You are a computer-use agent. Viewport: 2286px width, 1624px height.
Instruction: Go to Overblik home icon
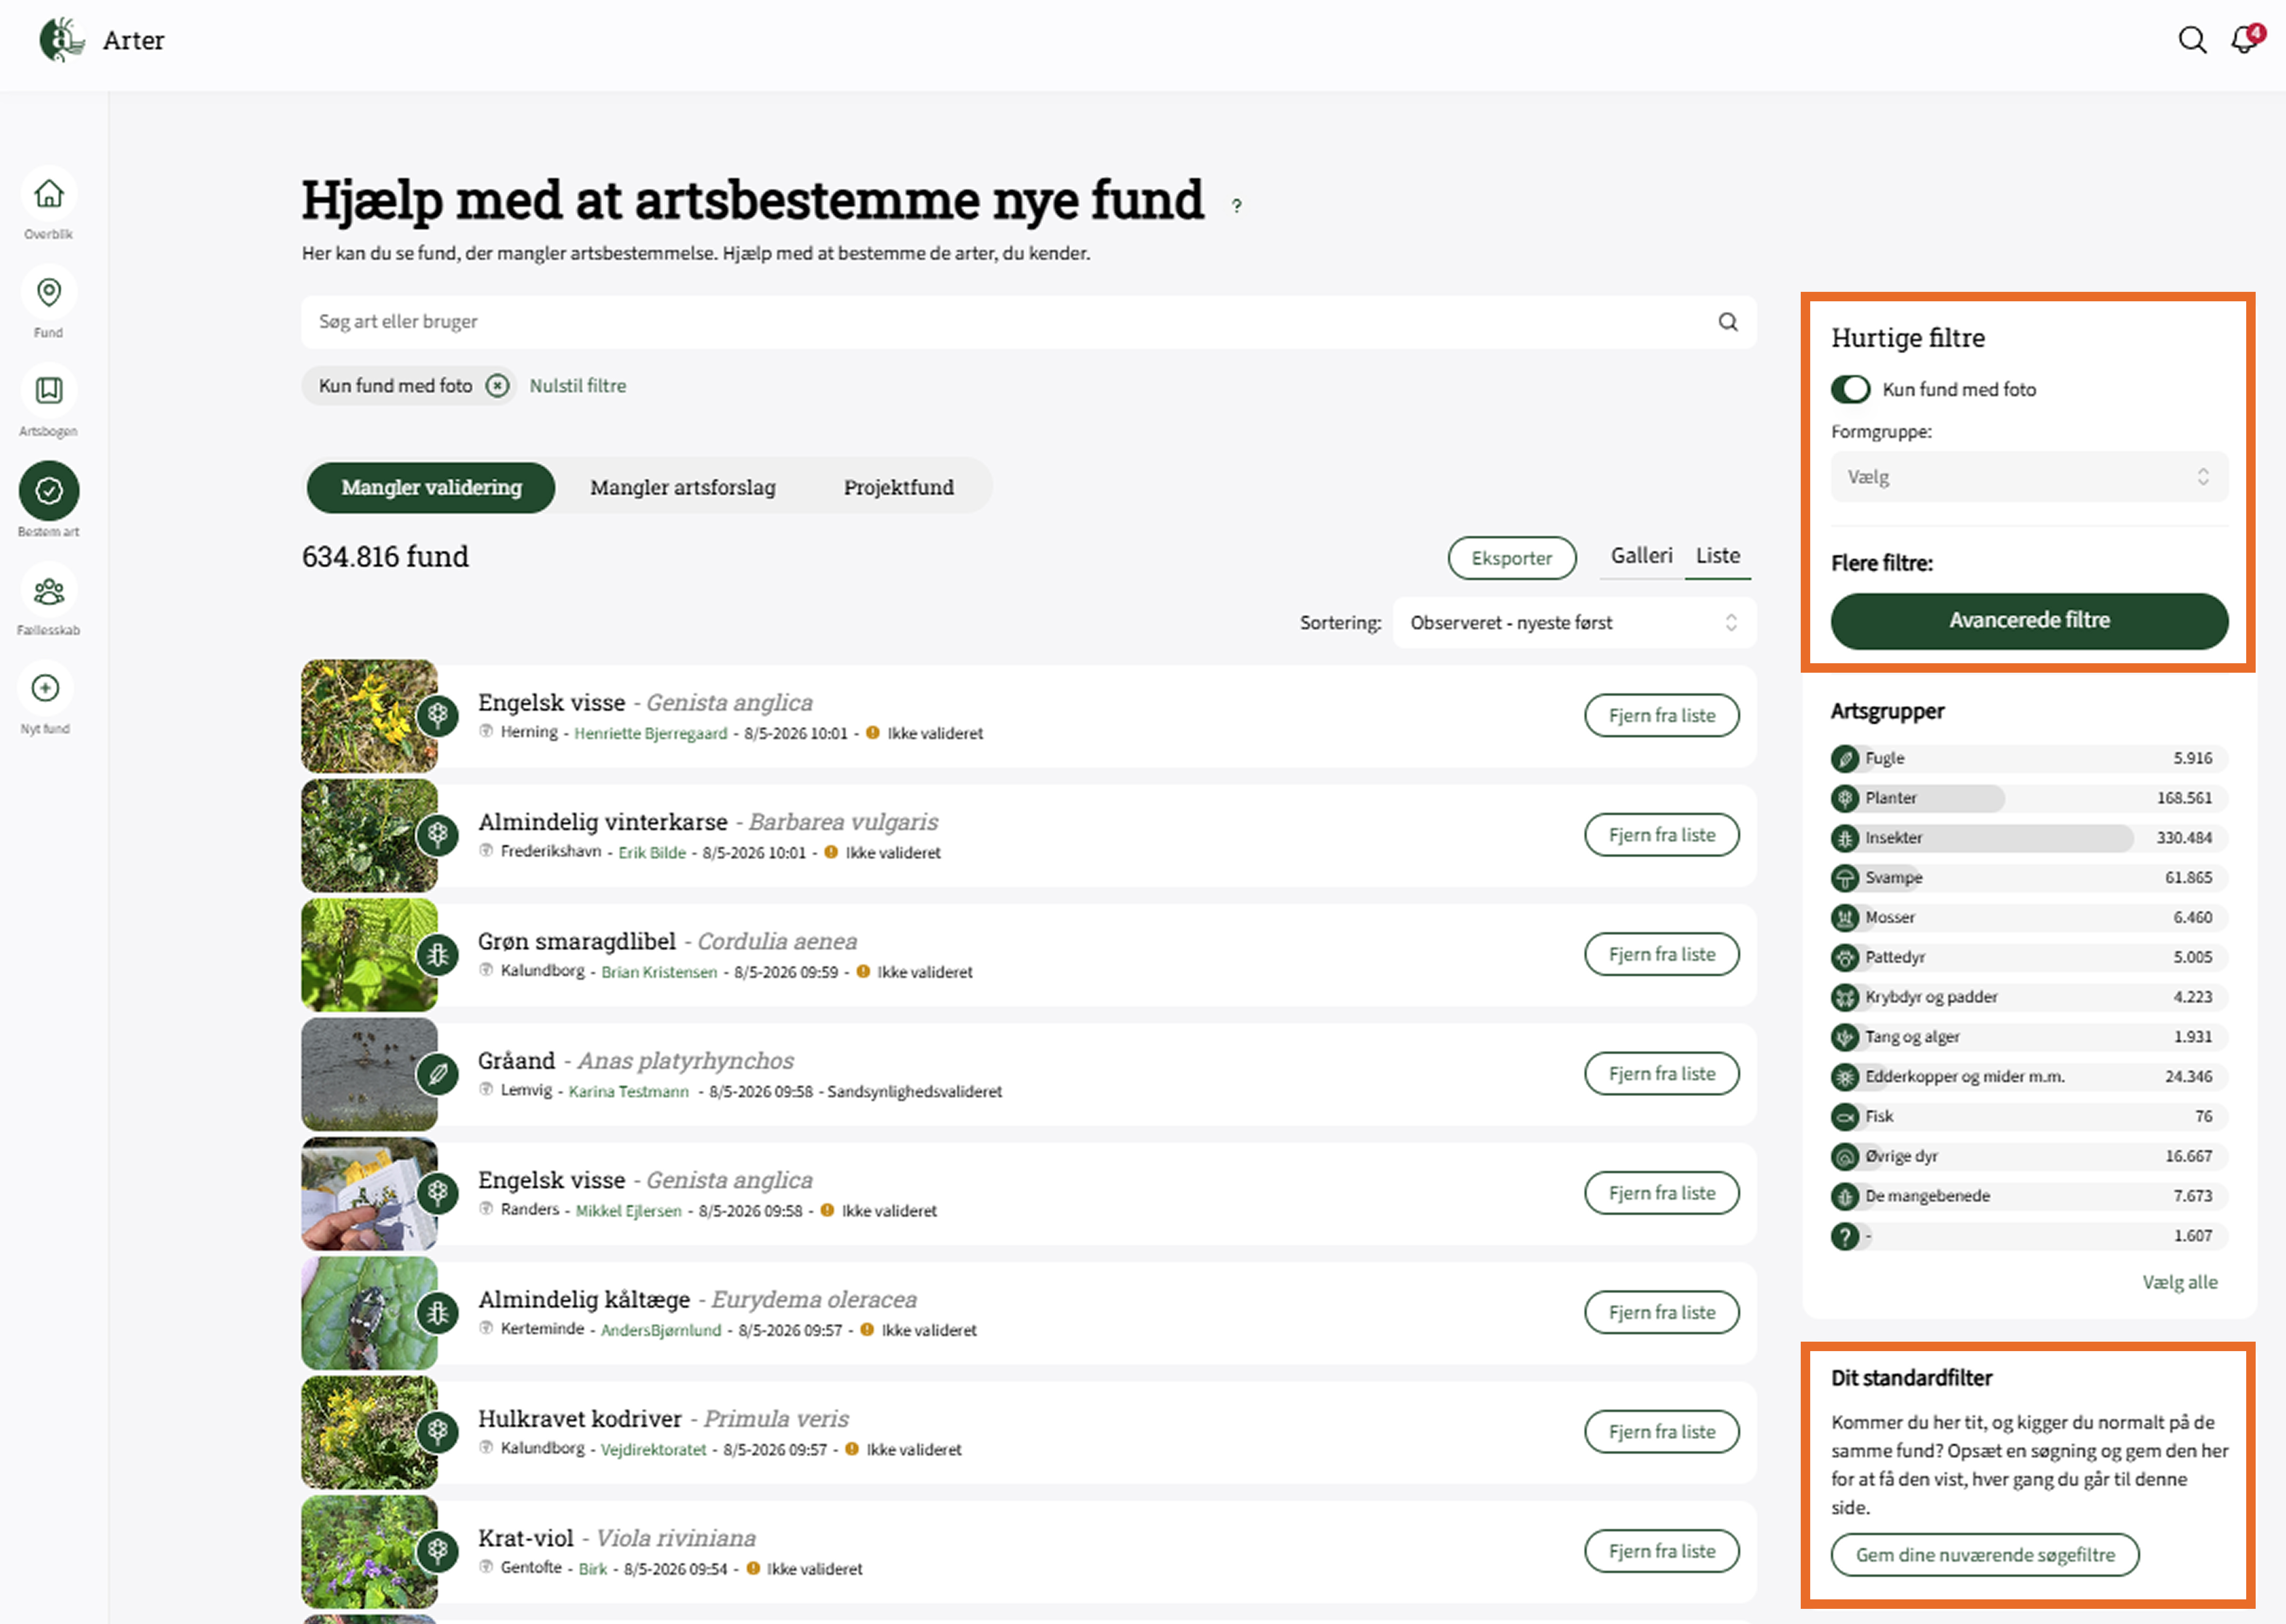click(x=49, y=194)
